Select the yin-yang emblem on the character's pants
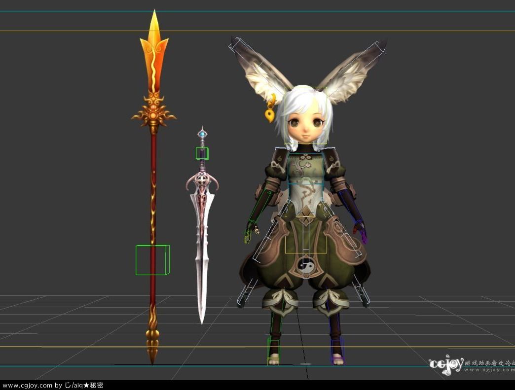The image size is (515, 390). click(306, 266)
